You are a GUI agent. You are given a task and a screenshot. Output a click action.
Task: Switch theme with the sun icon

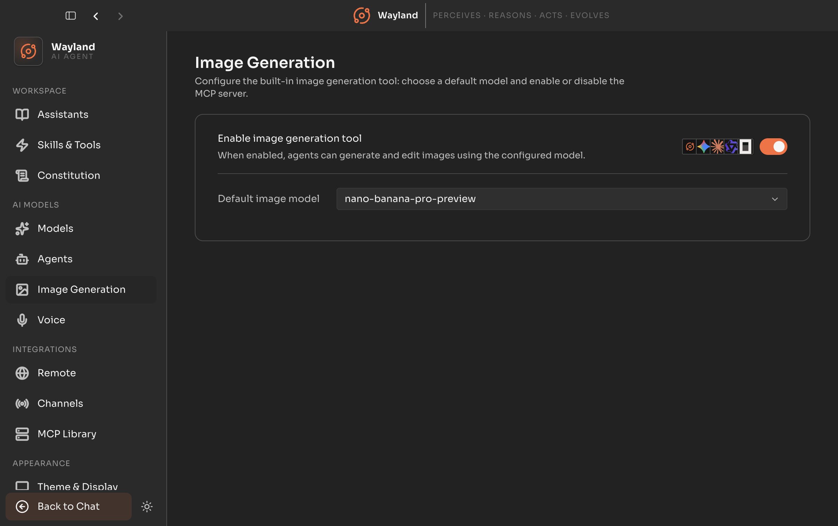[x=147, y=507]
